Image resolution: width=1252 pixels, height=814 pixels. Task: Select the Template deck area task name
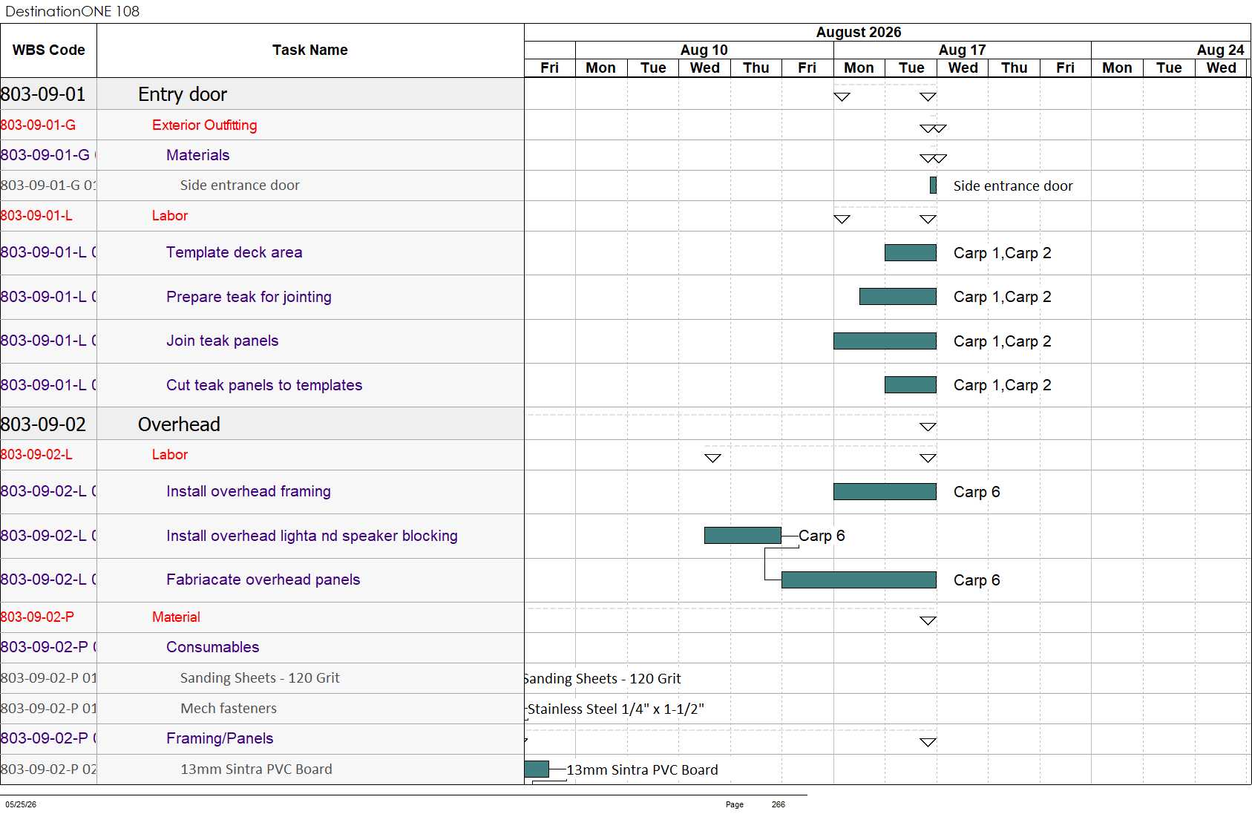pyautogui.click(x=235, y=252)
